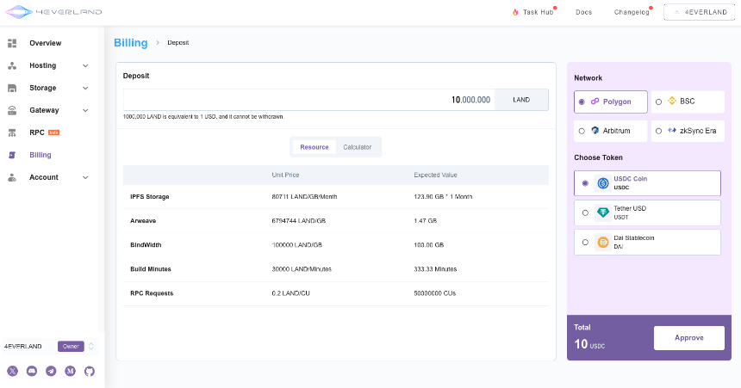The height and width of the screenshot is (388, 741).
Task: Click the Storage sidebar icon
Action: click(x=12, y=89)
